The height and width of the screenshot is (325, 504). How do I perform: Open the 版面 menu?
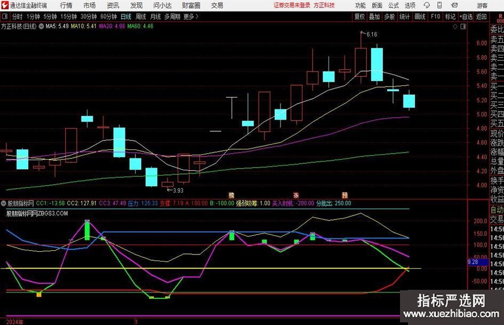377,5
